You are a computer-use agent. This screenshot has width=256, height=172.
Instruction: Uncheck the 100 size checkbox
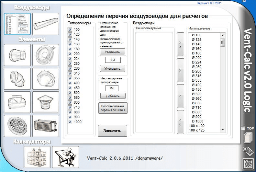click(70, 29)
